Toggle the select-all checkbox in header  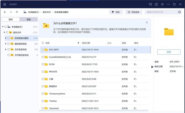(x=43, y=43)
